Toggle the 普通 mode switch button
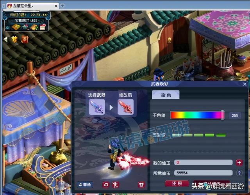Image resolution: width=250 pixels, height=195 pixels. click(85, 184)
